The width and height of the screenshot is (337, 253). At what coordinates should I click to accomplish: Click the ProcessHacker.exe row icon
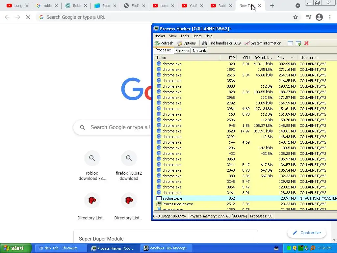[x=159, y=204]
